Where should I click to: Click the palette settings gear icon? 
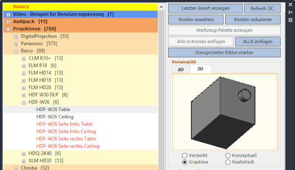[x=290, y=20]
